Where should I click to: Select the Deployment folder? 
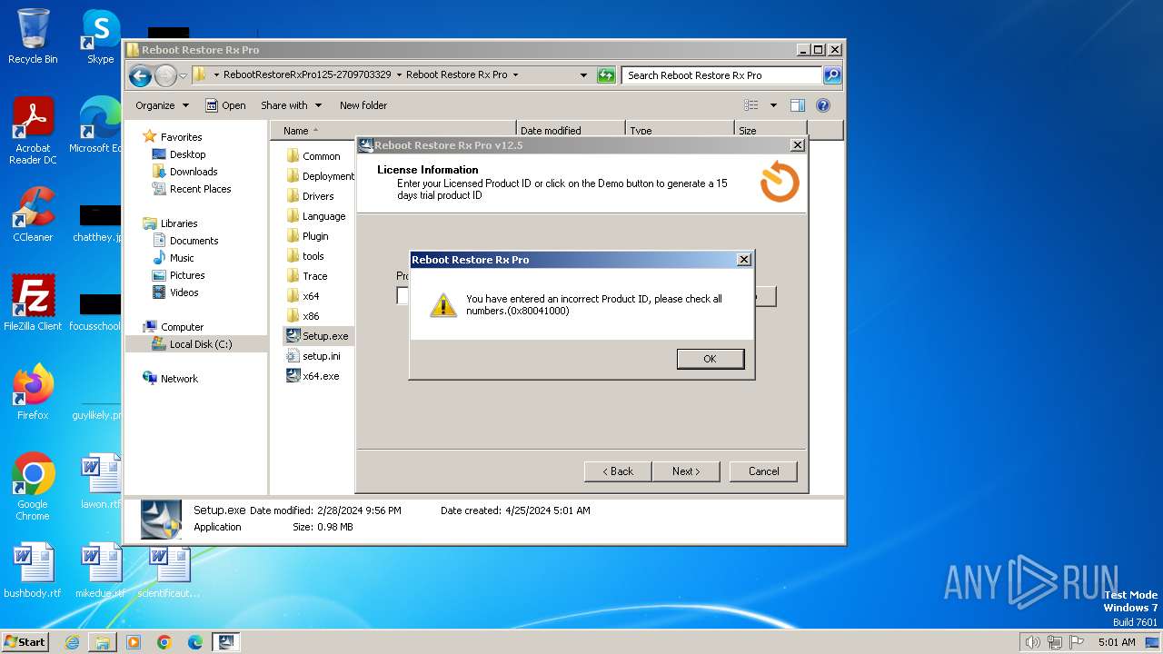point(320,176)
